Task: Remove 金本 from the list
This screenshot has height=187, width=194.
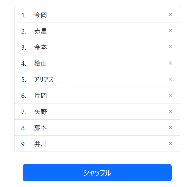Action: pos(170,47)
